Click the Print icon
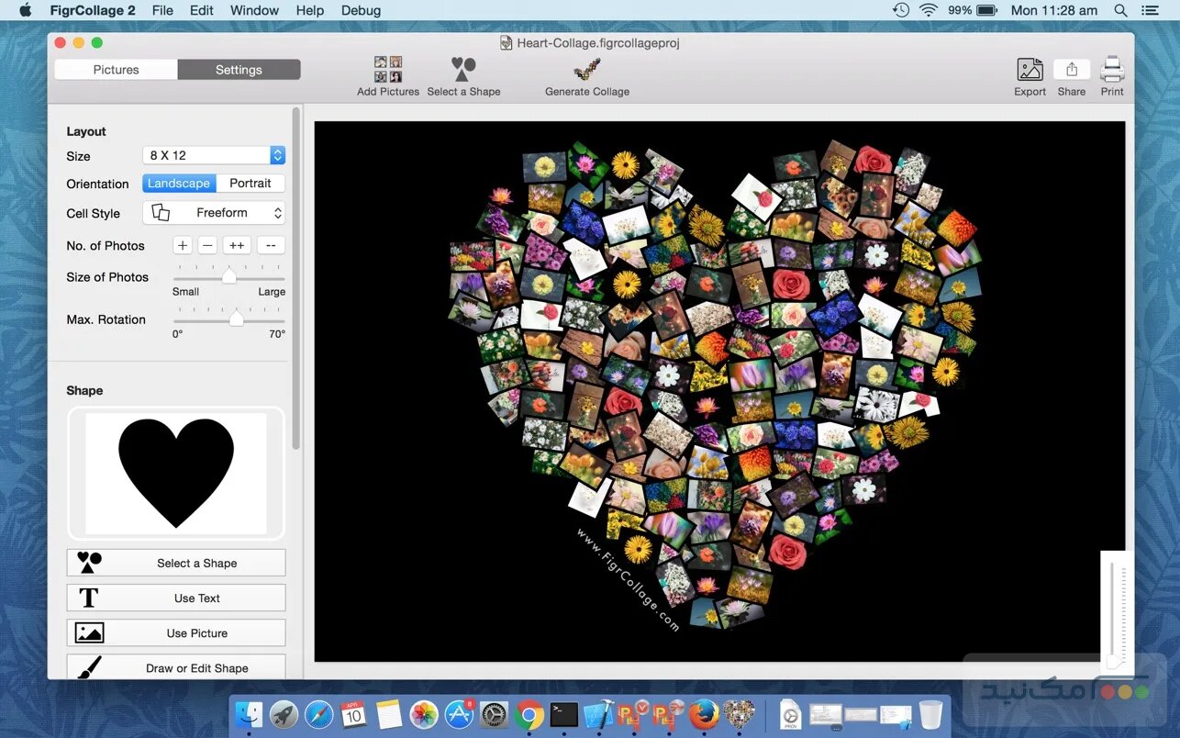The height and width of the screenshot is (738, 1180). [x=1112, y=72]
